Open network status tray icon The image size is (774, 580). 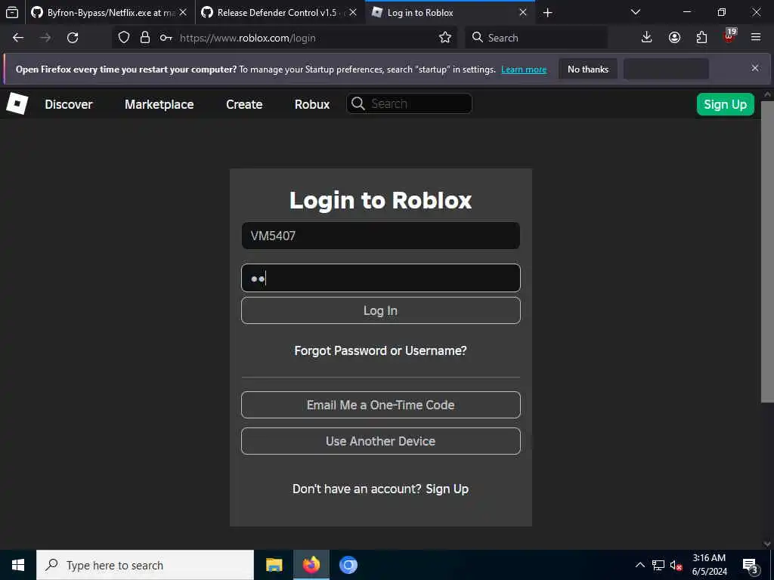[x=658, y=565]
